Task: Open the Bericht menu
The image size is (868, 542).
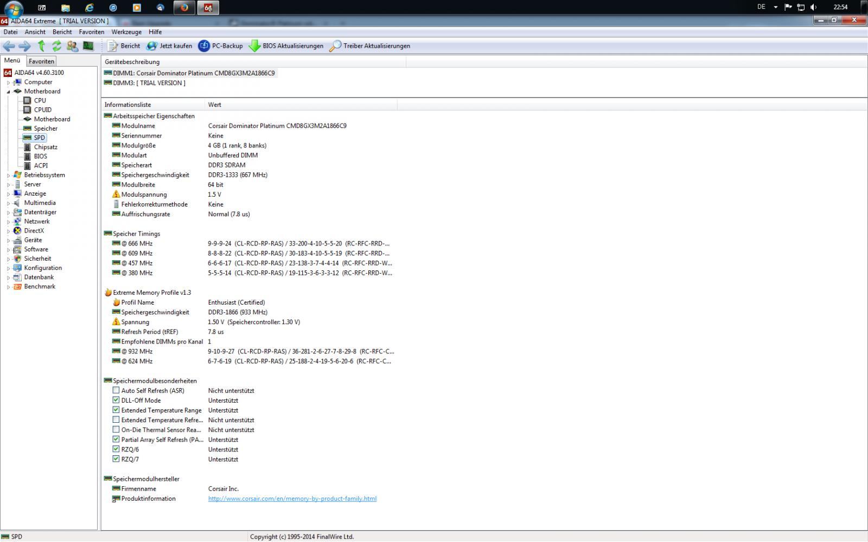Action: [x=62, y=32]
